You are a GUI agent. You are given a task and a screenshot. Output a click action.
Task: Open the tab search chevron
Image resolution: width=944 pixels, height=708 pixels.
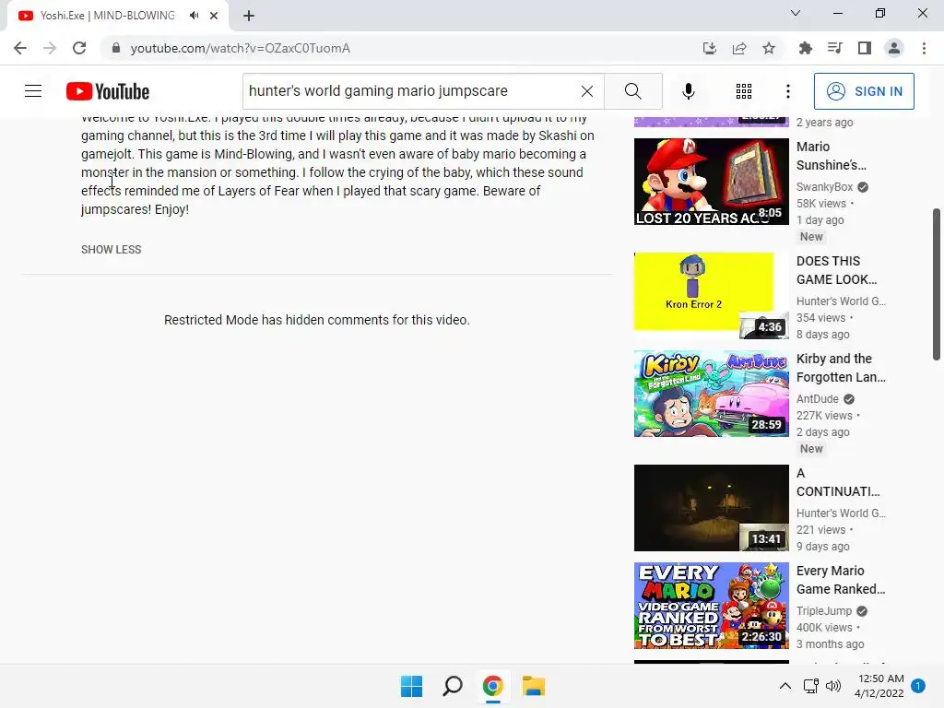796,13
